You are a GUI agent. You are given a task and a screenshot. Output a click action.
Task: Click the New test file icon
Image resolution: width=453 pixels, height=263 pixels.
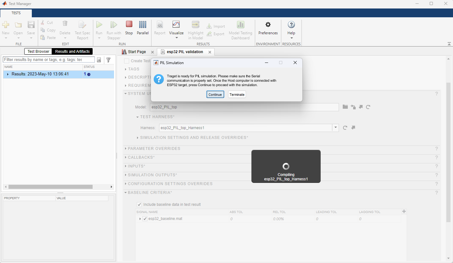[x=6, y=25]
